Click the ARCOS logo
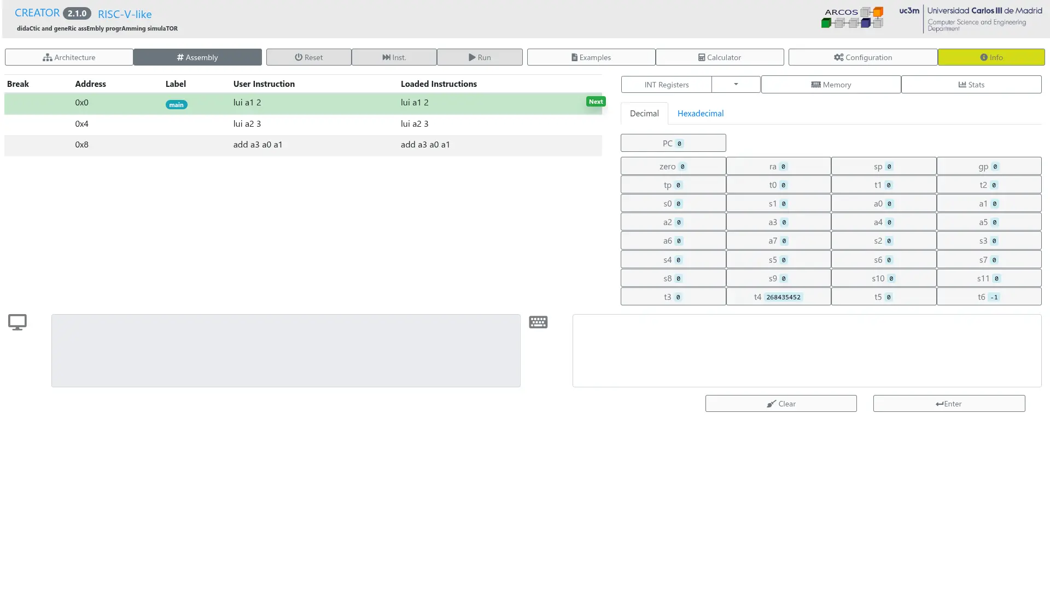The image size is (1050, 590). pos(852,17)
